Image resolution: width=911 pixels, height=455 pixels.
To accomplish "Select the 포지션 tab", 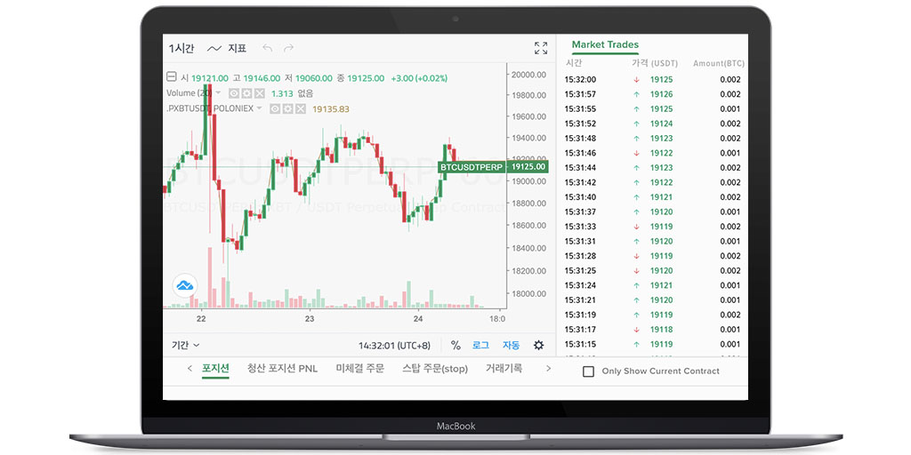I will tap(215, 368).
